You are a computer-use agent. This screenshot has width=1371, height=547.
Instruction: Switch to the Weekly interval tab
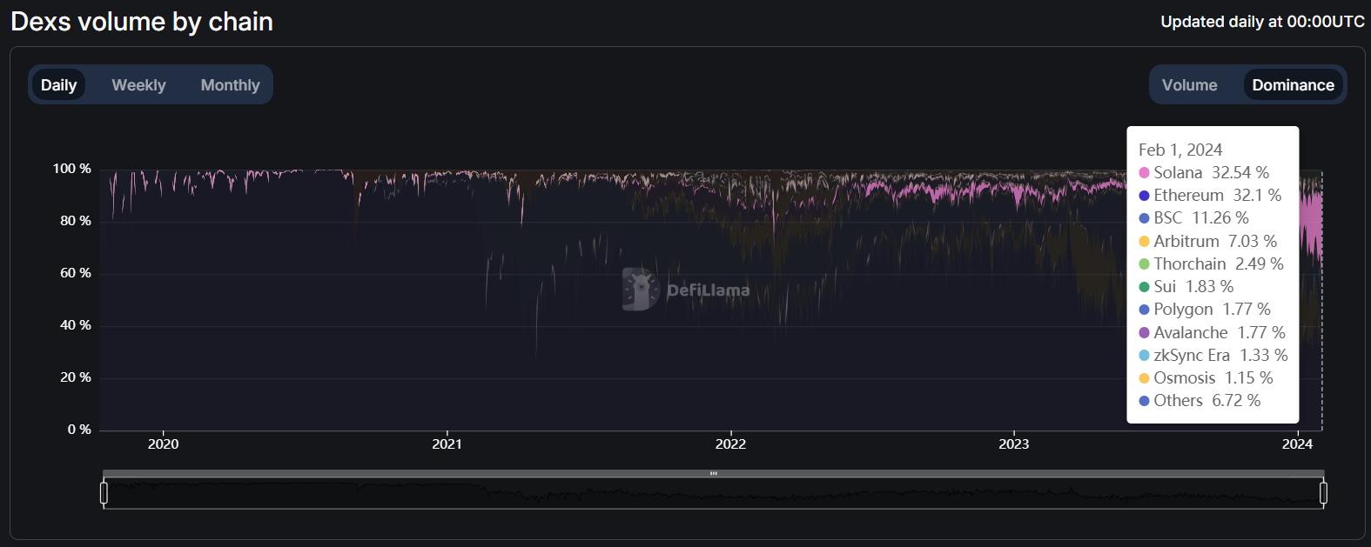(x=138, y=85)
